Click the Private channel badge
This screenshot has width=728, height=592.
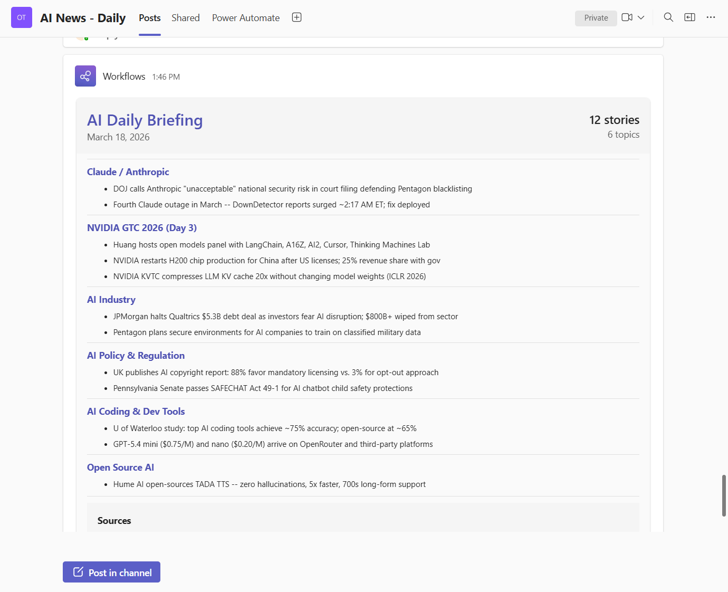click(x=596, y=18)
